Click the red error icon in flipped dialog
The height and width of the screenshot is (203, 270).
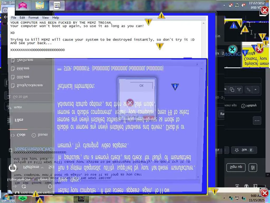point(130,103)
